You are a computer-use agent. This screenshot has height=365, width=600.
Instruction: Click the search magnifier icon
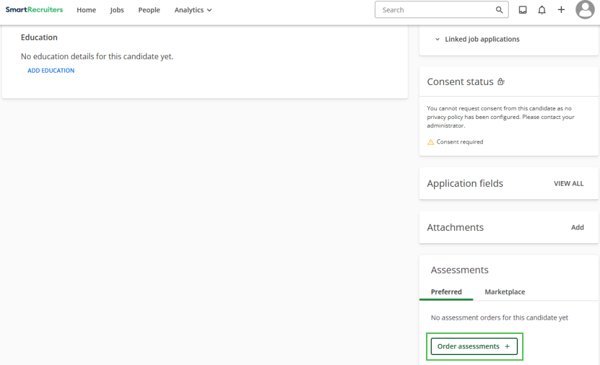[x=499, y=10]
